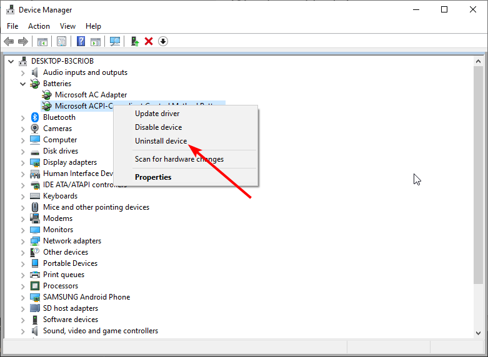Collapse the Batteries category chevron
The width and height of the screenshot is (488, 357).
pos(22,84)
